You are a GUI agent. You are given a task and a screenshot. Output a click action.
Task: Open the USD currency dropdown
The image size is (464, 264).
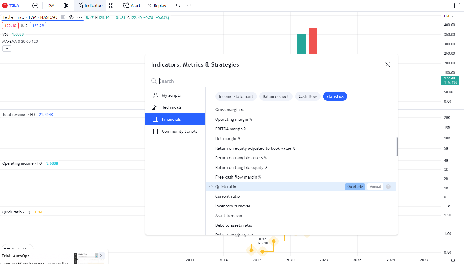(449, 16)
